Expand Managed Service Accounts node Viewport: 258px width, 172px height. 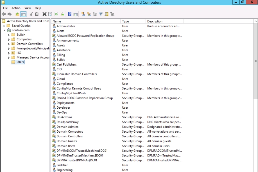[9, 58]
